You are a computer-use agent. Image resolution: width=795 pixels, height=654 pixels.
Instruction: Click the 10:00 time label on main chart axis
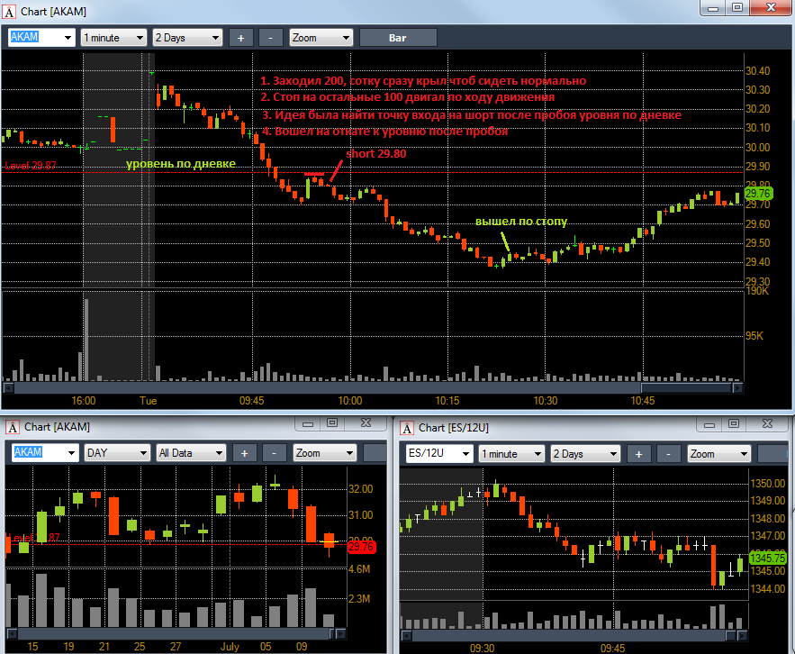tap(350, 401)
